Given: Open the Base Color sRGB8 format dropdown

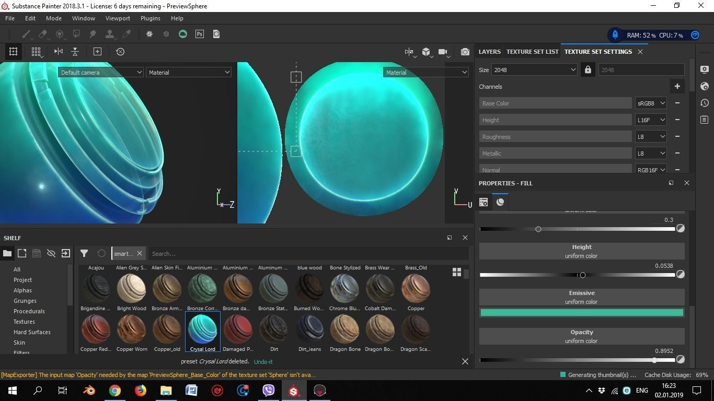Looking at the screenshot, I should point(650,103).
